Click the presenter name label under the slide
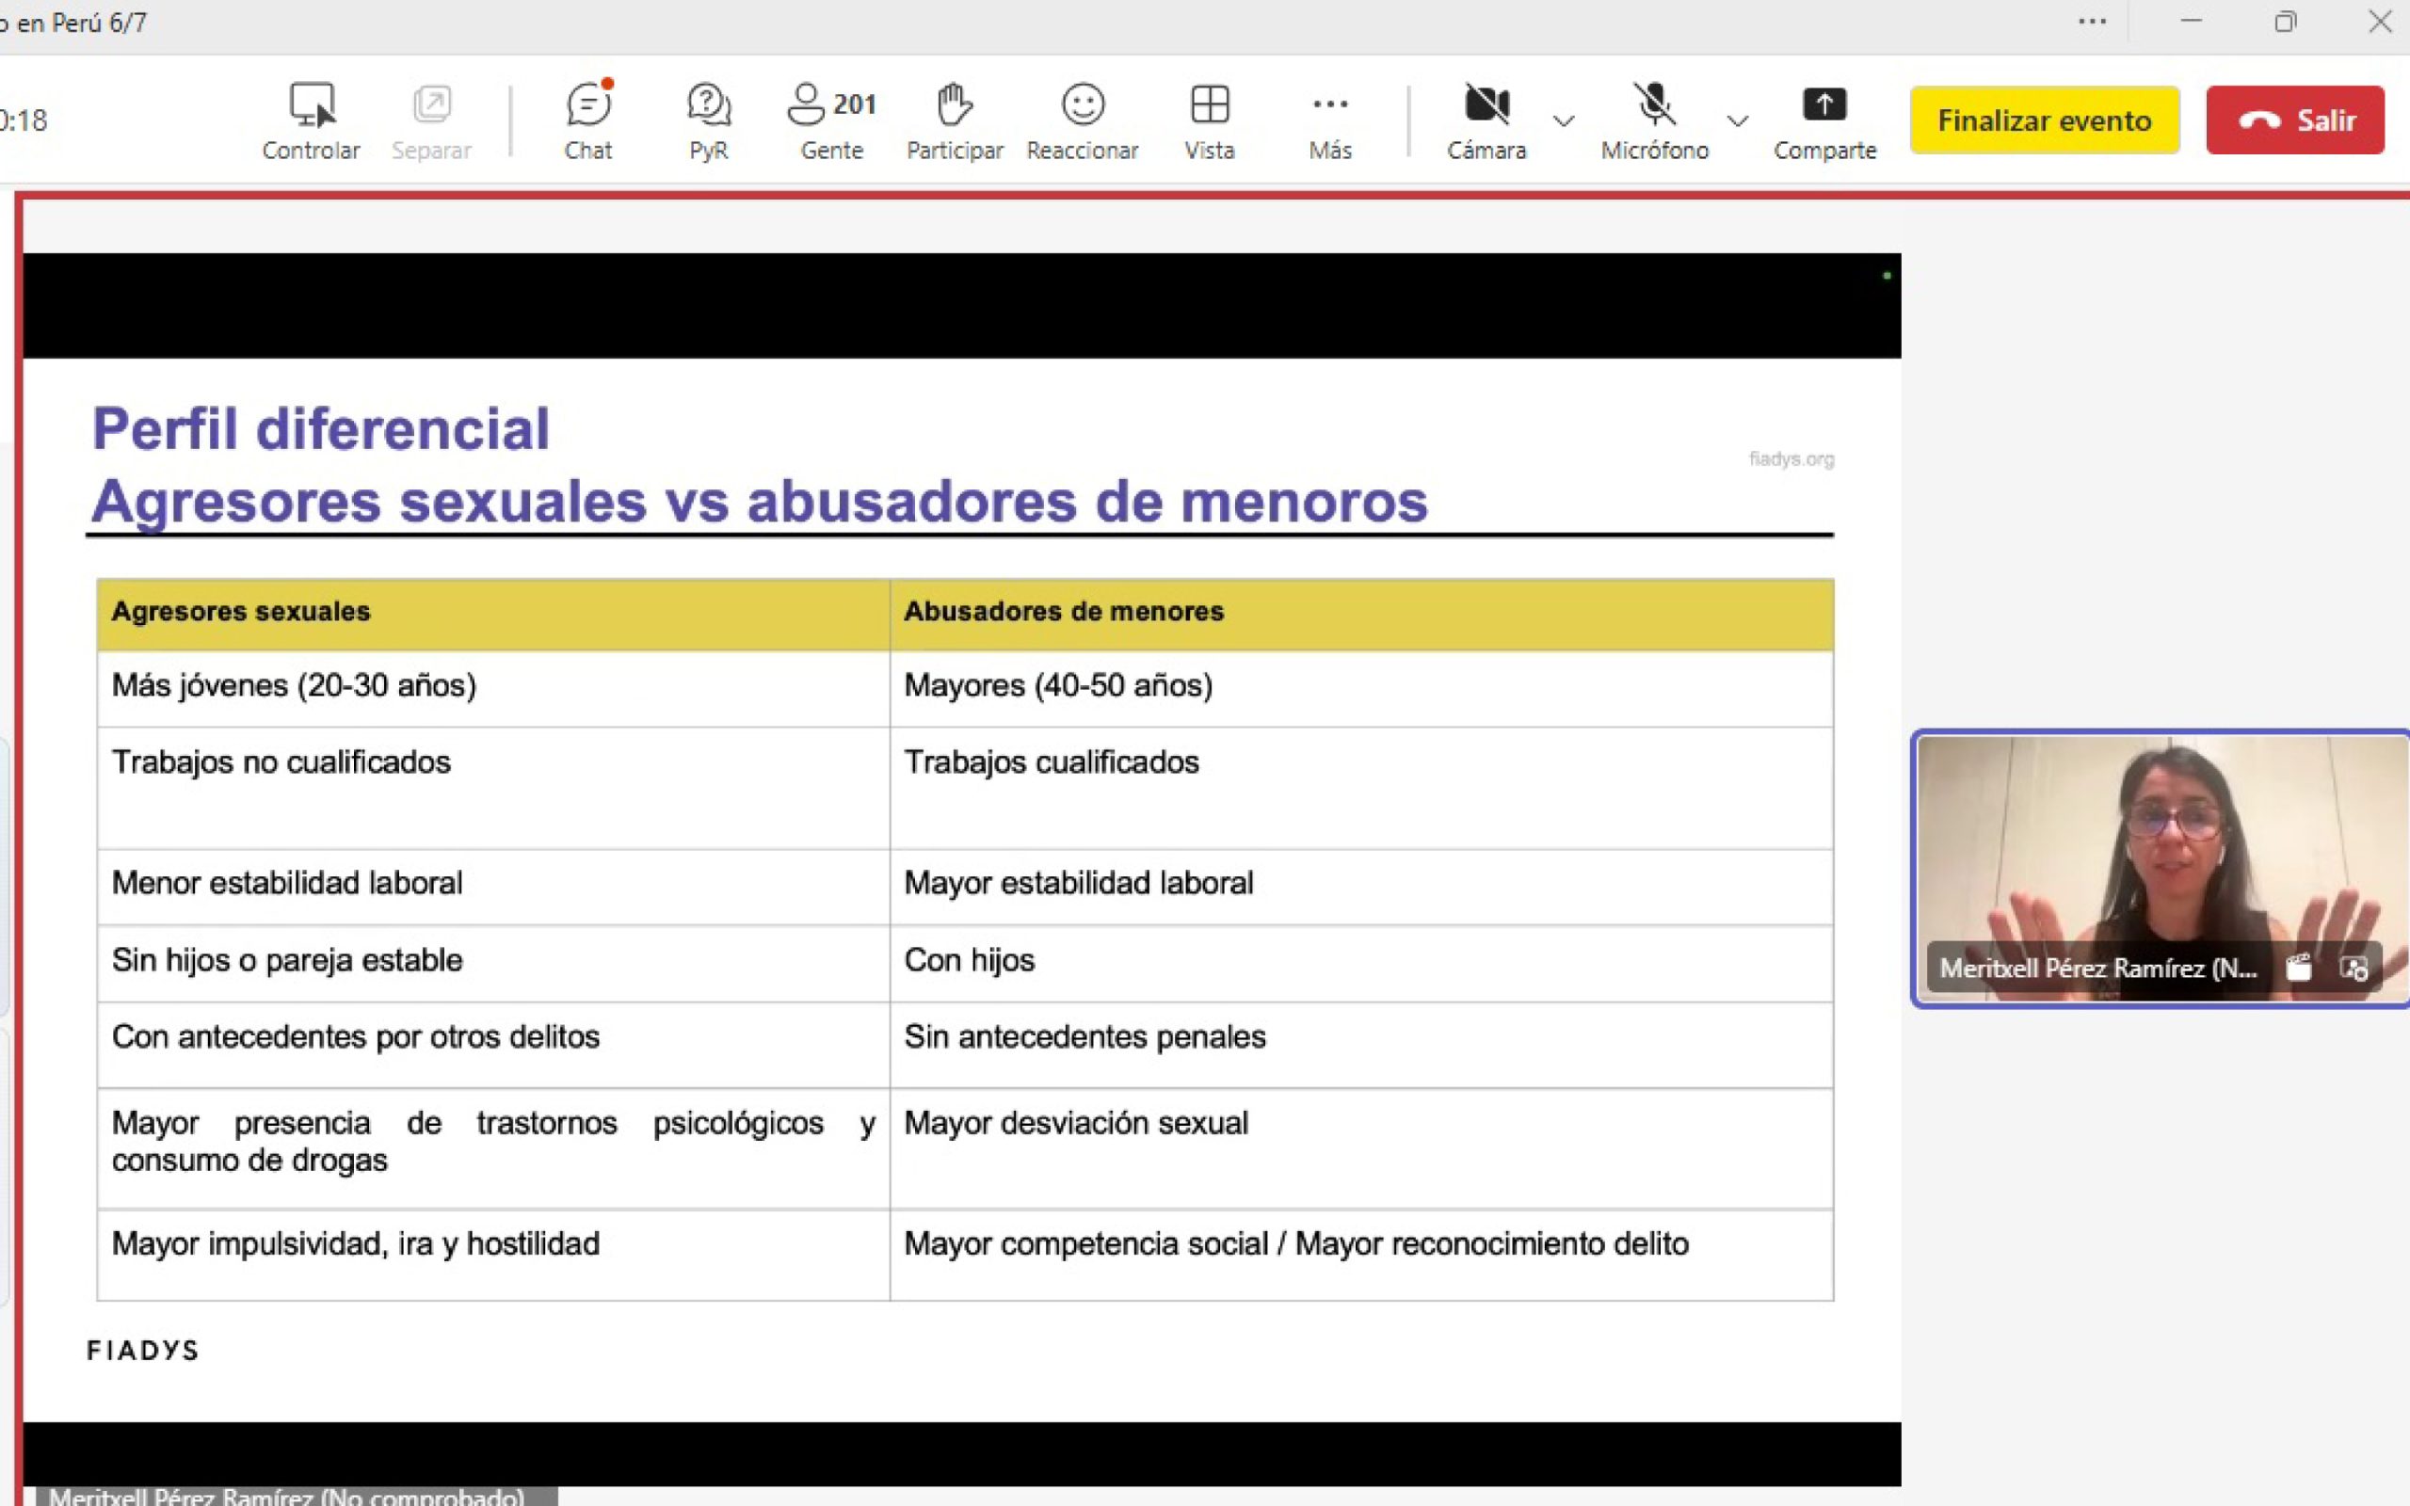2410x1506 pixels. (296, 1496)
